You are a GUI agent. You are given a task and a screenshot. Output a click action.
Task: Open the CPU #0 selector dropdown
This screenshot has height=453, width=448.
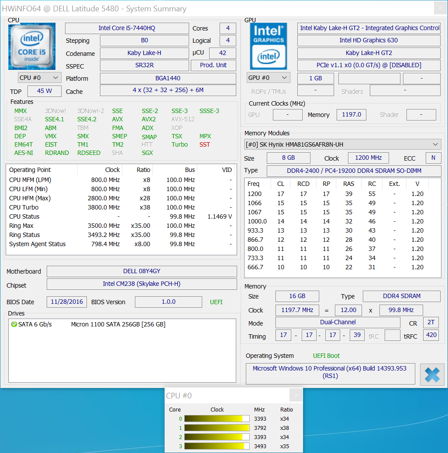(x=39, y=78)
